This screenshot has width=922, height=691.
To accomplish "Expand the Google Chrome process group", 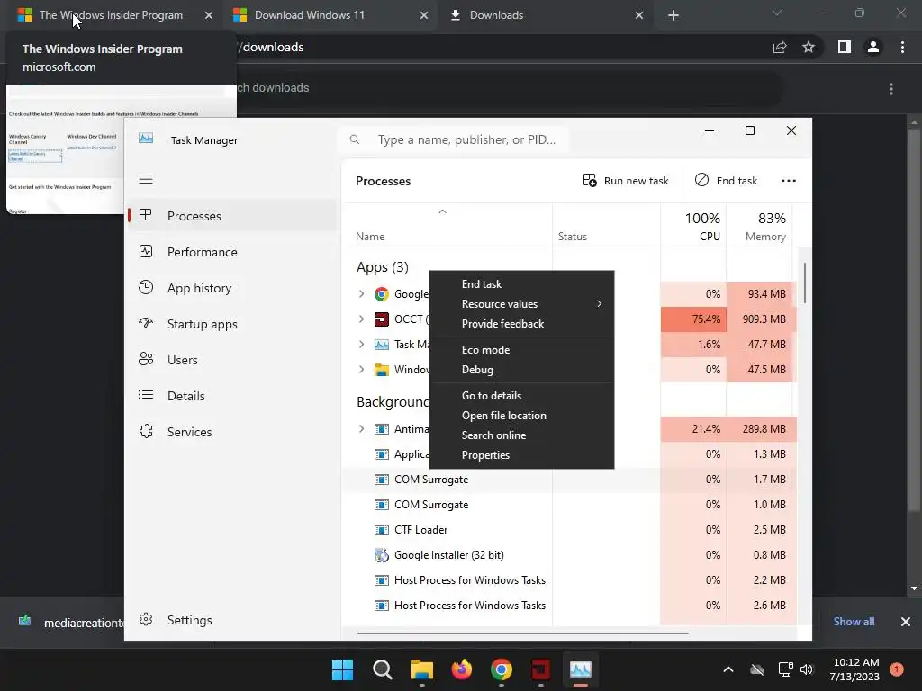I will pos(362,294).
